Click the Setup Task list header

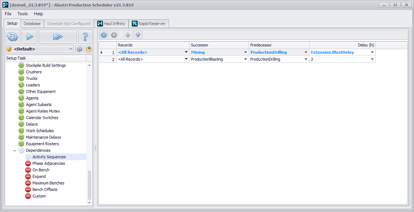(x=46, y=58)
